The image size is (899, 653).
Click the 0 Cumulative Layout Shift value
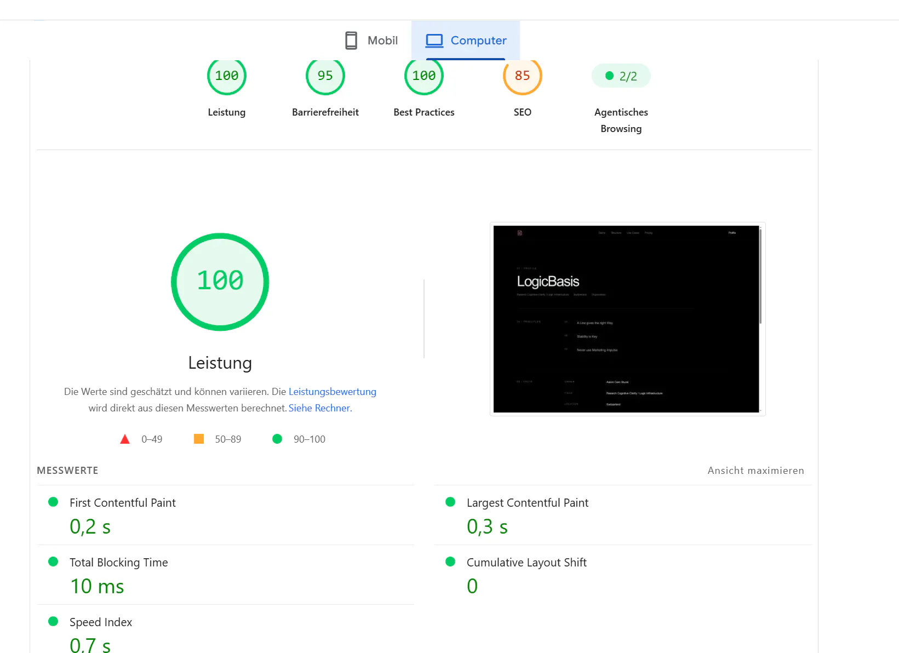click(x=472, y=587)
